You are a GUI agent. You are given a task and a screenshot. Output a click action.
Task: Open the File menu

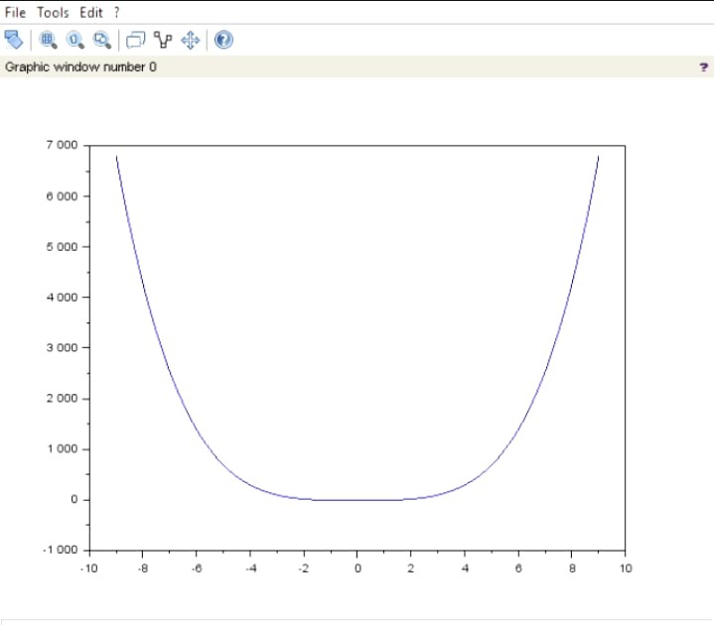(x=15, y=12)
